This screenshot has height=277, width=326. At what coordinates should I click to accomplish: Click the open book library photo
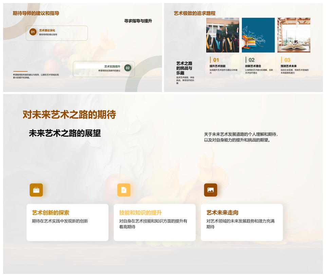click(294, 35)
